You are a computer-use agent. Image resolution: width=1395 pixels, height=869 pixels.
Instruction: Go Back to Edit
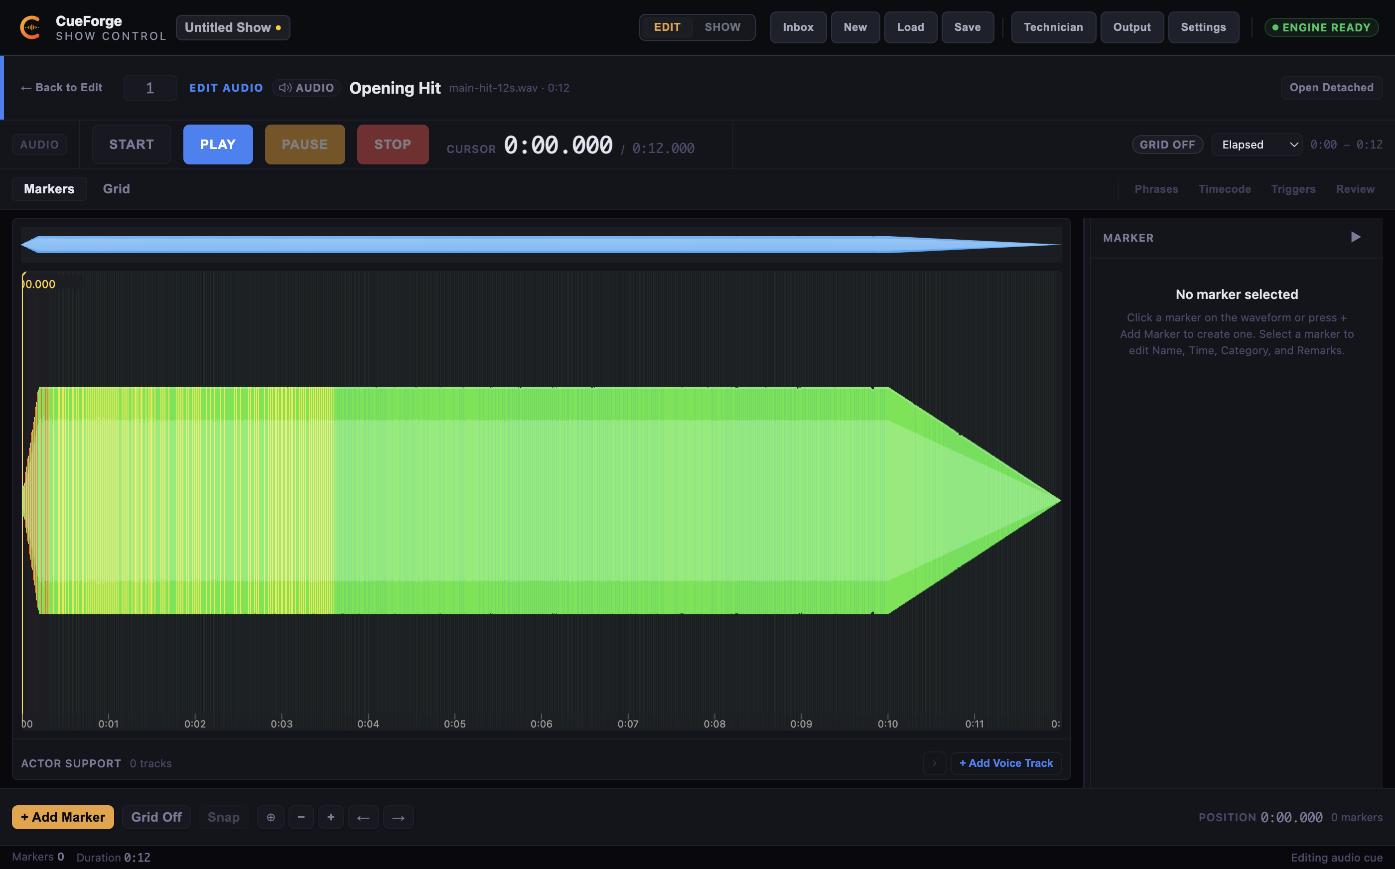click(61, 87)
